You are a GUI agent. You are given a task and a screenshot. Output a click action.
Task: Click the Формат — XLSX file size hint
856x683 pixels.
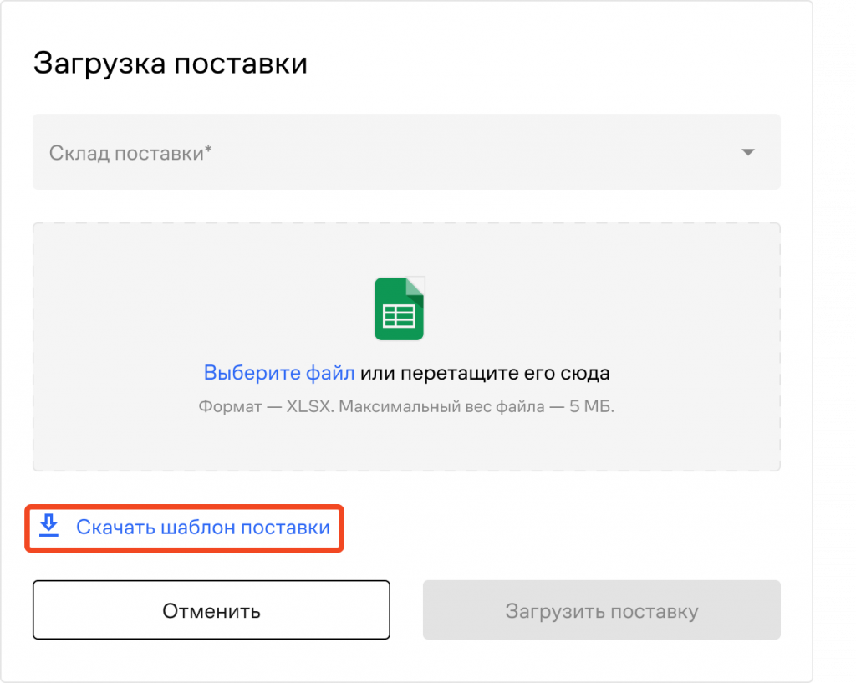click(x=406, y=407)
